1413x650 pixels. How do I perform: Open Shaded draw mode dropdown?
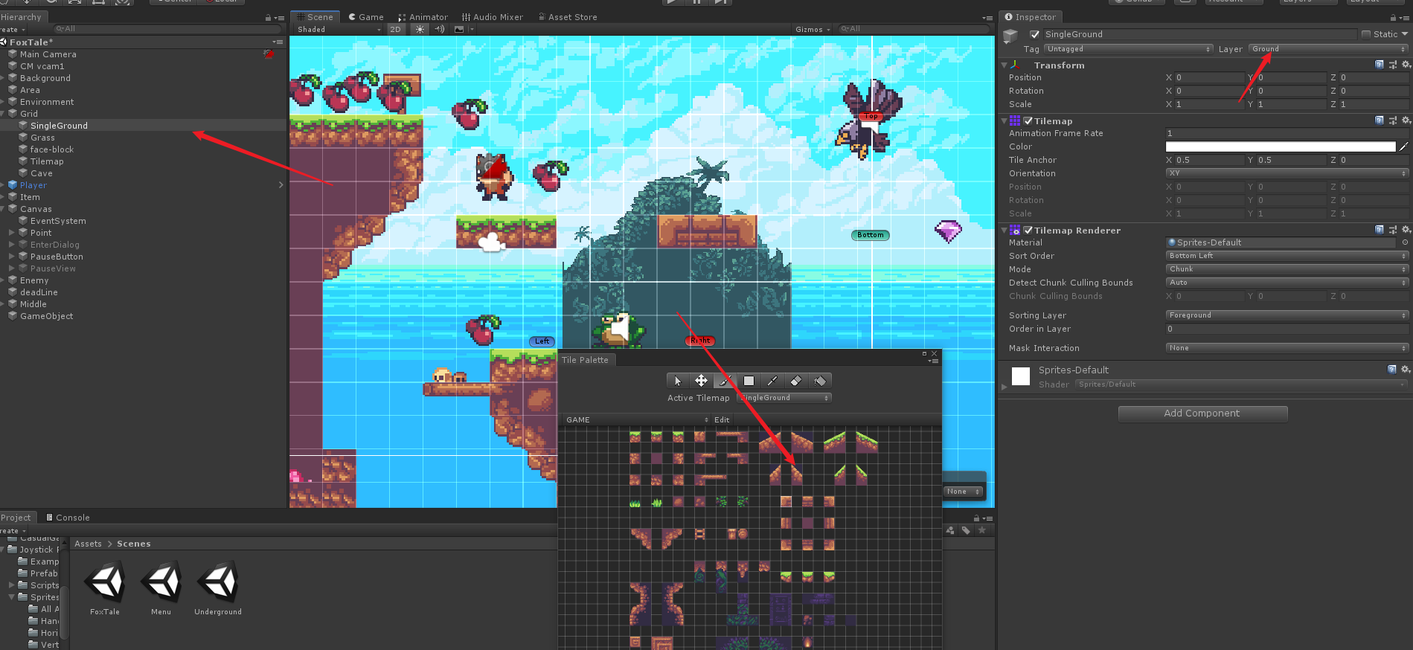(x=339, y=30)
